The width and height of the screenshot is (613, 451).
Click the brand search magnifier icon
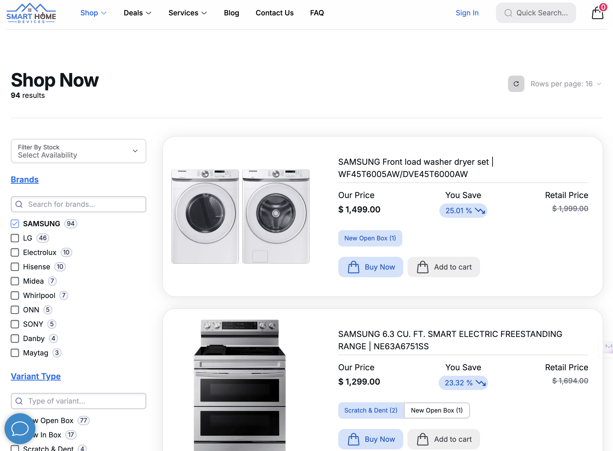19,204
